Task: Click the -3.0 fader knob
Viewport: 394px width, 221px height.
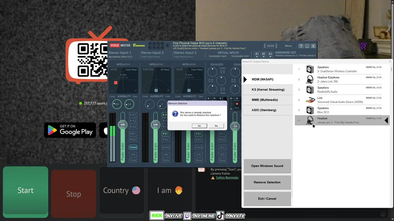Action: (x=235, y=126)
